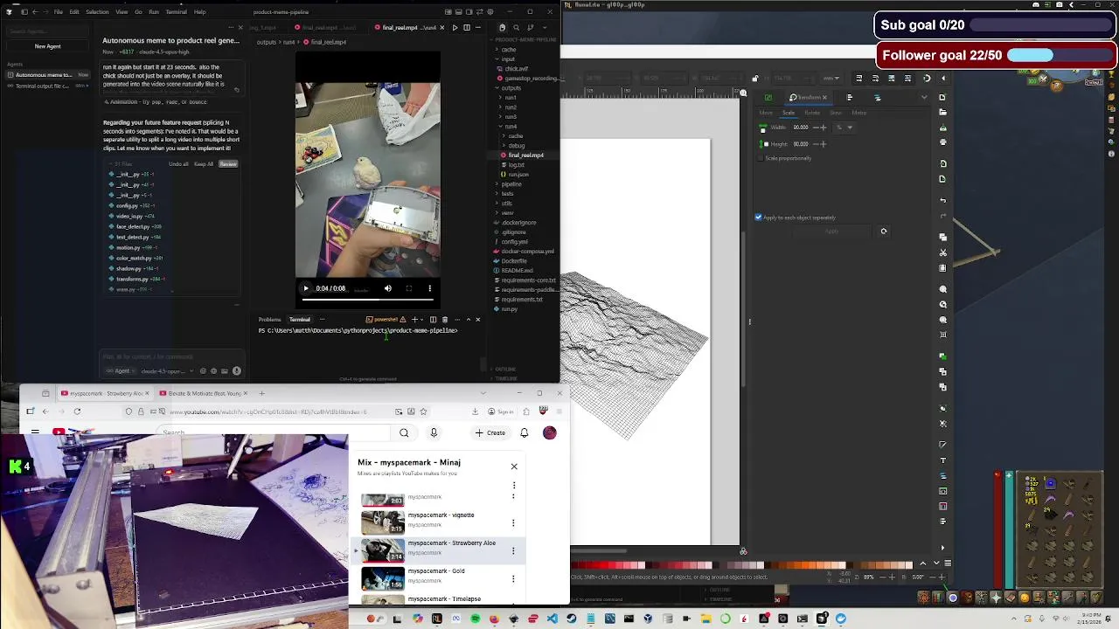The width and height of the screenshot is (1119, 629).
Task: Open face_detect.py in changed files list
Action: 133,226
